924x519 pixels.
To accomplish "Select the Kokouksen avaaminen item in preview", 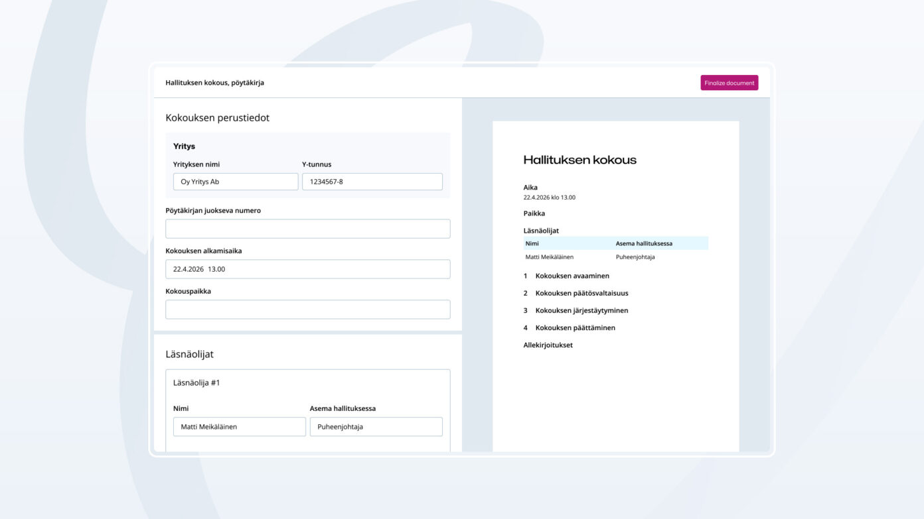I will click(572, 276).
